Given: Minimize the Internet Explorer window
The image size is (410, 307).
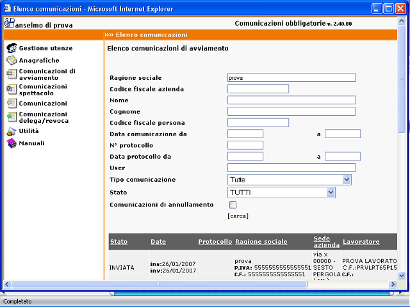Looking at the screenshot, I should point(377,8).
